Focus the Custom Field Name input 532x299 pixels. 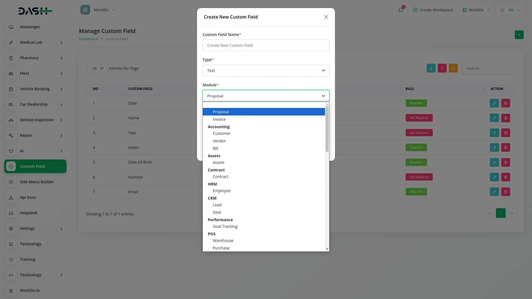pyautogui.click(x=266, y=45)
